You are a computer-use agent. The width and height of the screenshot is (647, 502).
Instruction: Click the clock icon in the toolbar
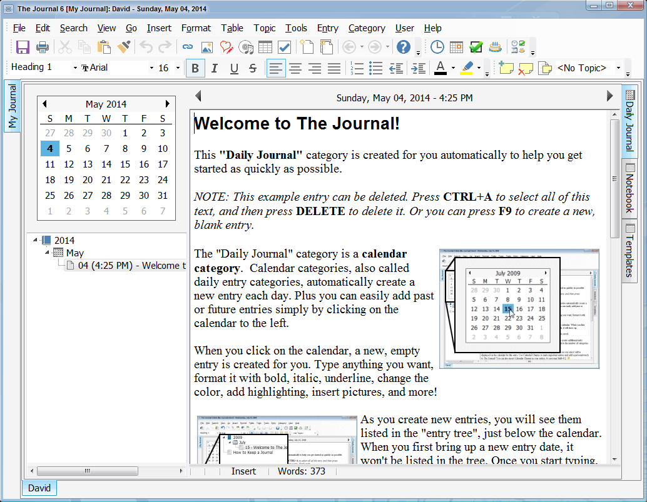click(437, 47)
